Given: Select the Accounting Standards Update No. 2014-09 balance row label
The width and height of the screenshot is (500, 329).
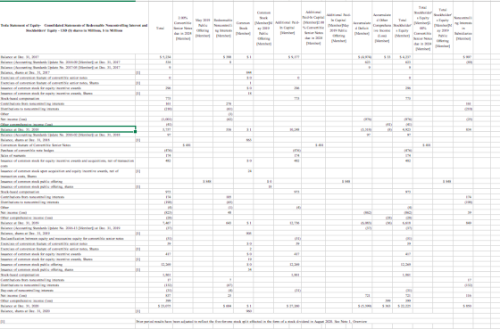Looking at the screenshot, I should [61, 62].
